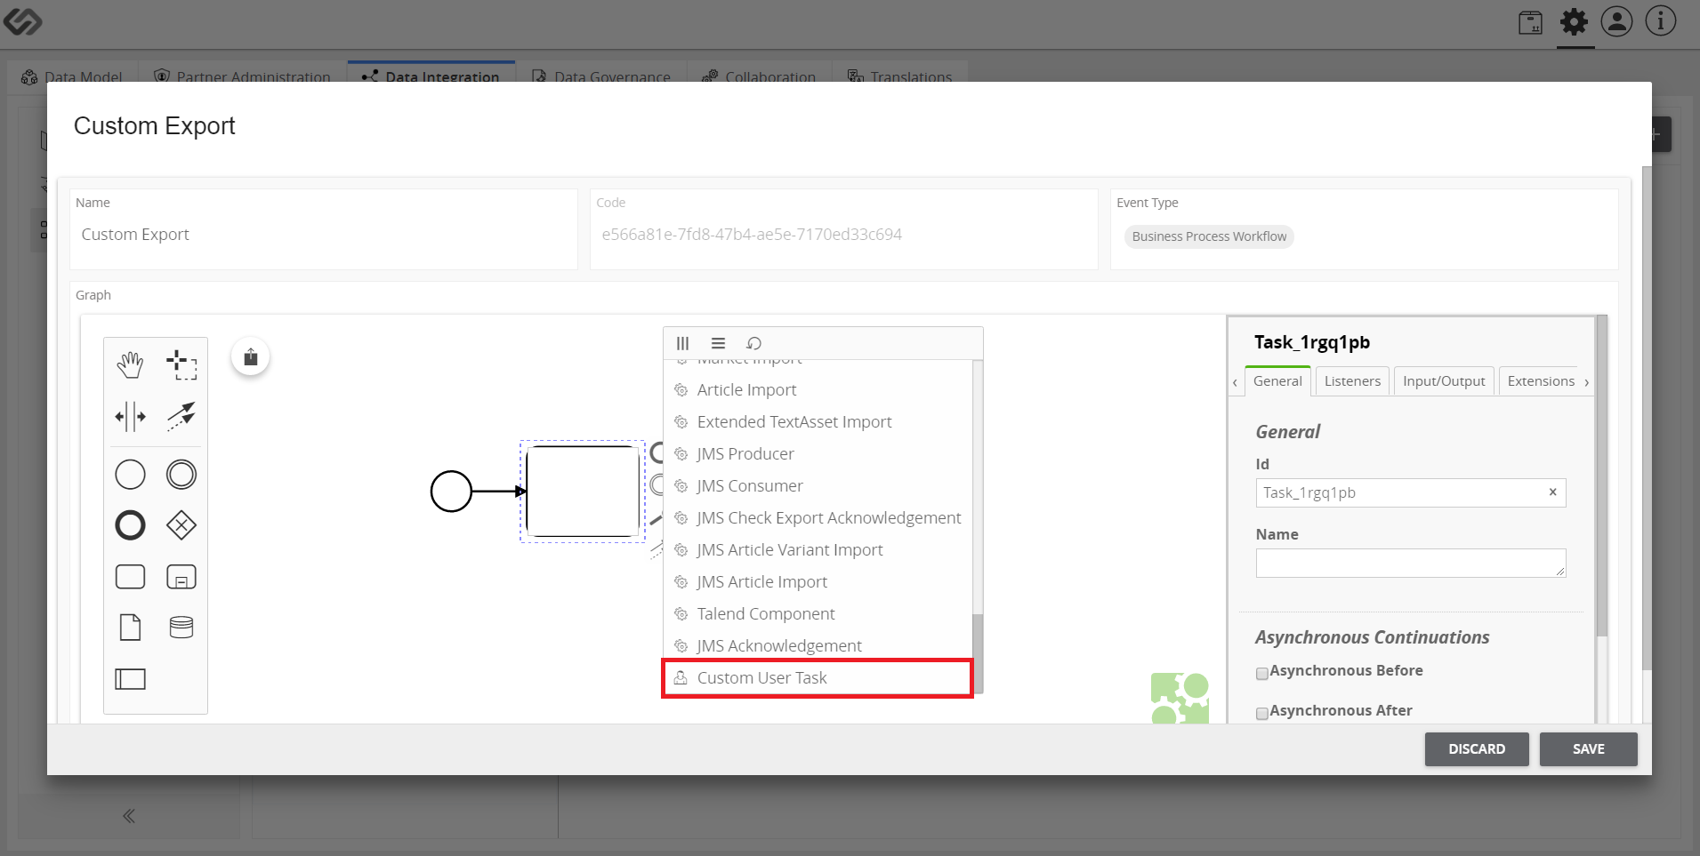The image size is (1700, 856).
Task: Create an Intermediate Event from palette
Action: [x=181, y=475]
